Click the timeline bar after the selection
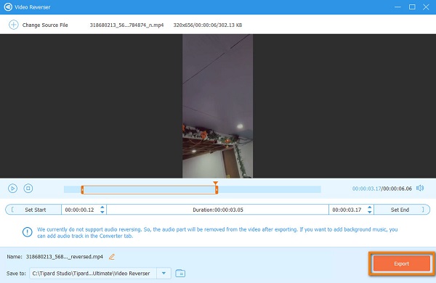 (270, 189)
